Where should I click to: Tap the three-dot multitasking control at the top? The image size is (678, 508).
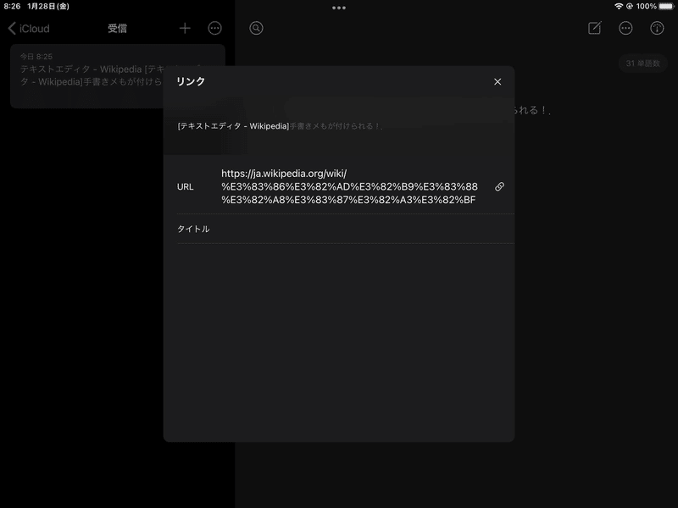pyautogui.click(x=338, y=8)
